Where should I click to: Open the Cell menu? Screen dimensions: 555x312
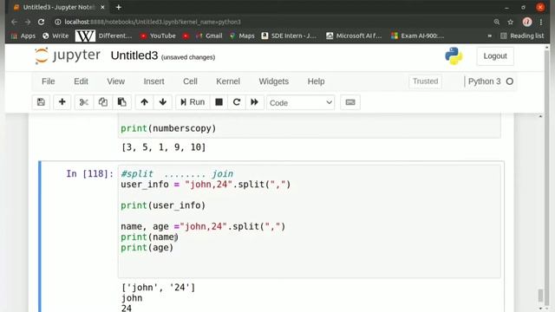(x=190, y=81)
